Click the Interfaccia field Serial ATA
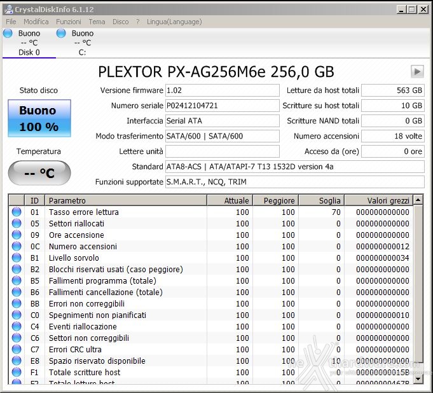Screen dimensions: 433x393 pos(223,121)
